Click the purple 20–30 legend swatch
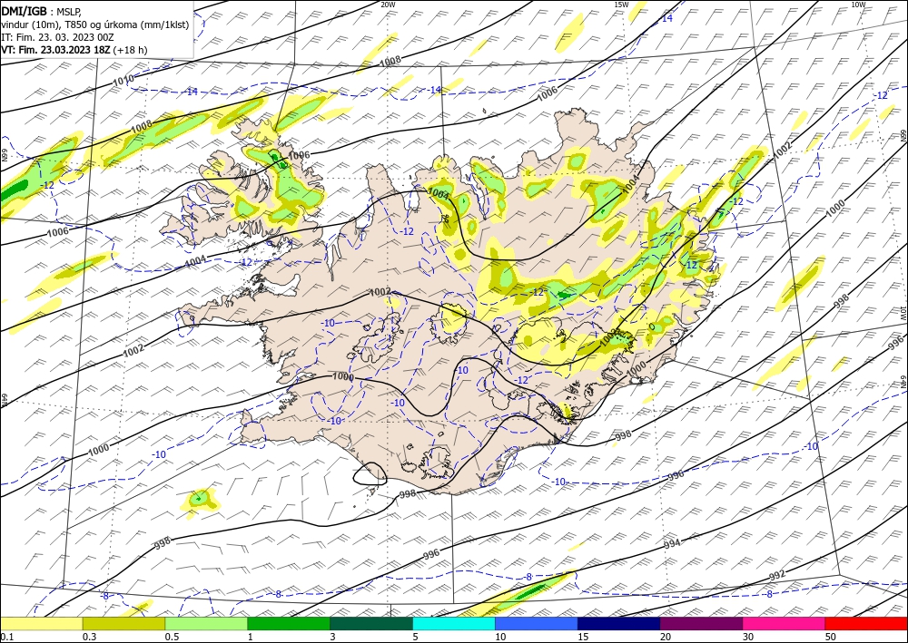This screenshot has width=908, height=643. point(701,623)
